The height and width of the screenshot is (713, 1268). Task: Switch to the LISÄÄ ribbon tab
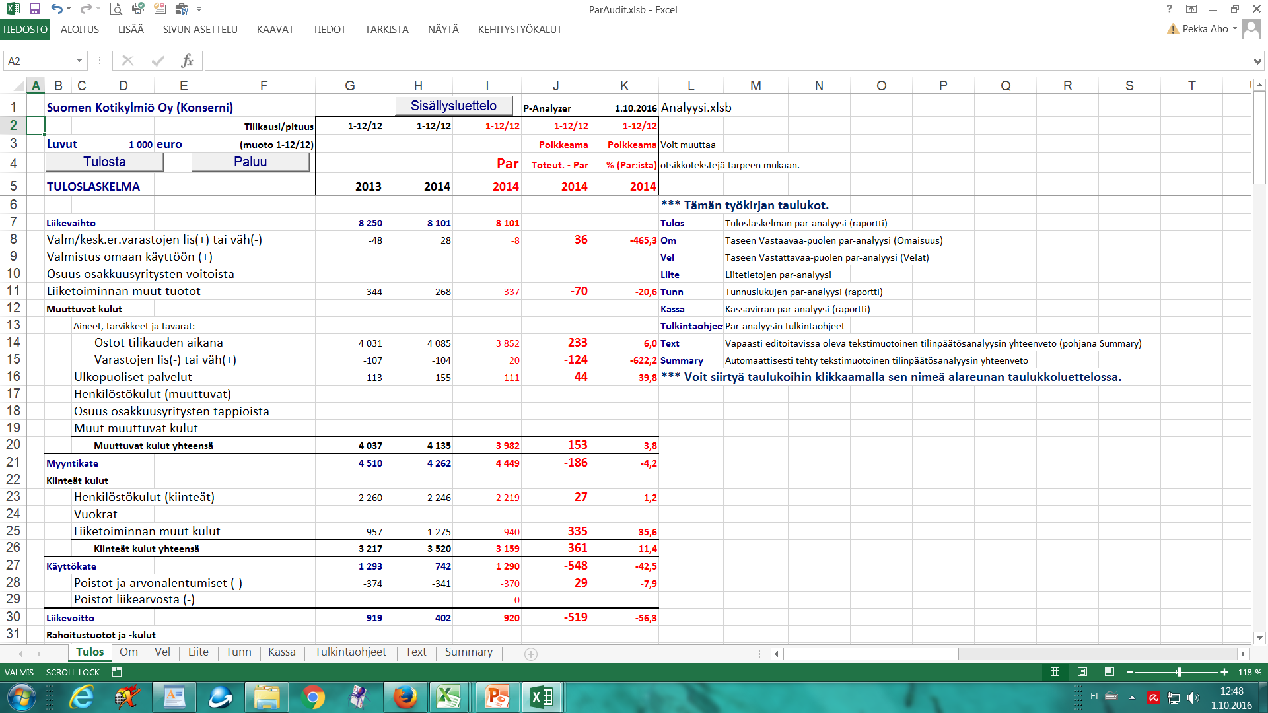(x=131, y=30)
